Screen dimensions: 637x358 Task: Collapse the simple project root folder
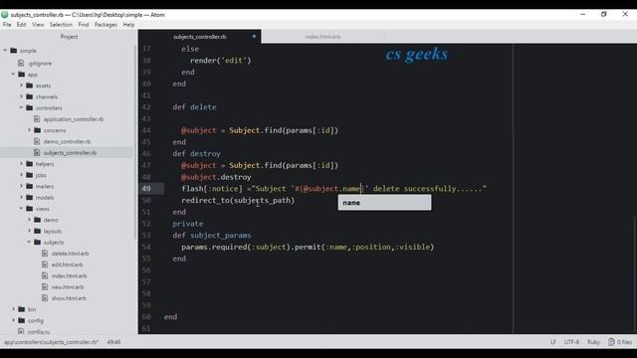[5, 51]
